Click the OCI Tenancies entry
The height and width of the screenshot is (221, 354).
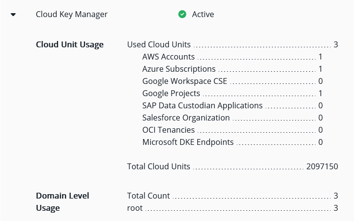click(168, 130)
